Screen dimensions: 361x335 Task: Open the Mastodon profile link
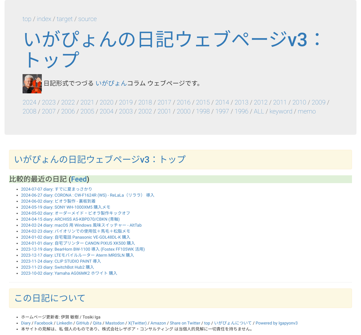pos(115,323)
